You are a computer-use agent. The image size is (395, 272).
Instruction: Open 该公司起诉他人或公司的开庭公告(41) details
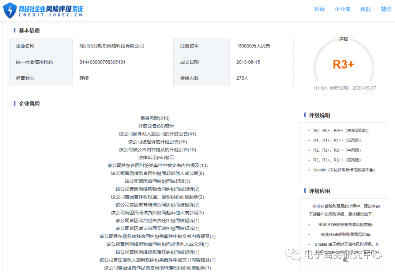coord(157,134)
